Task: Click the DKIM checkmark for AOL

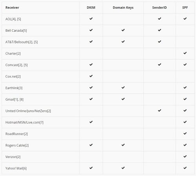Action: 91,19
